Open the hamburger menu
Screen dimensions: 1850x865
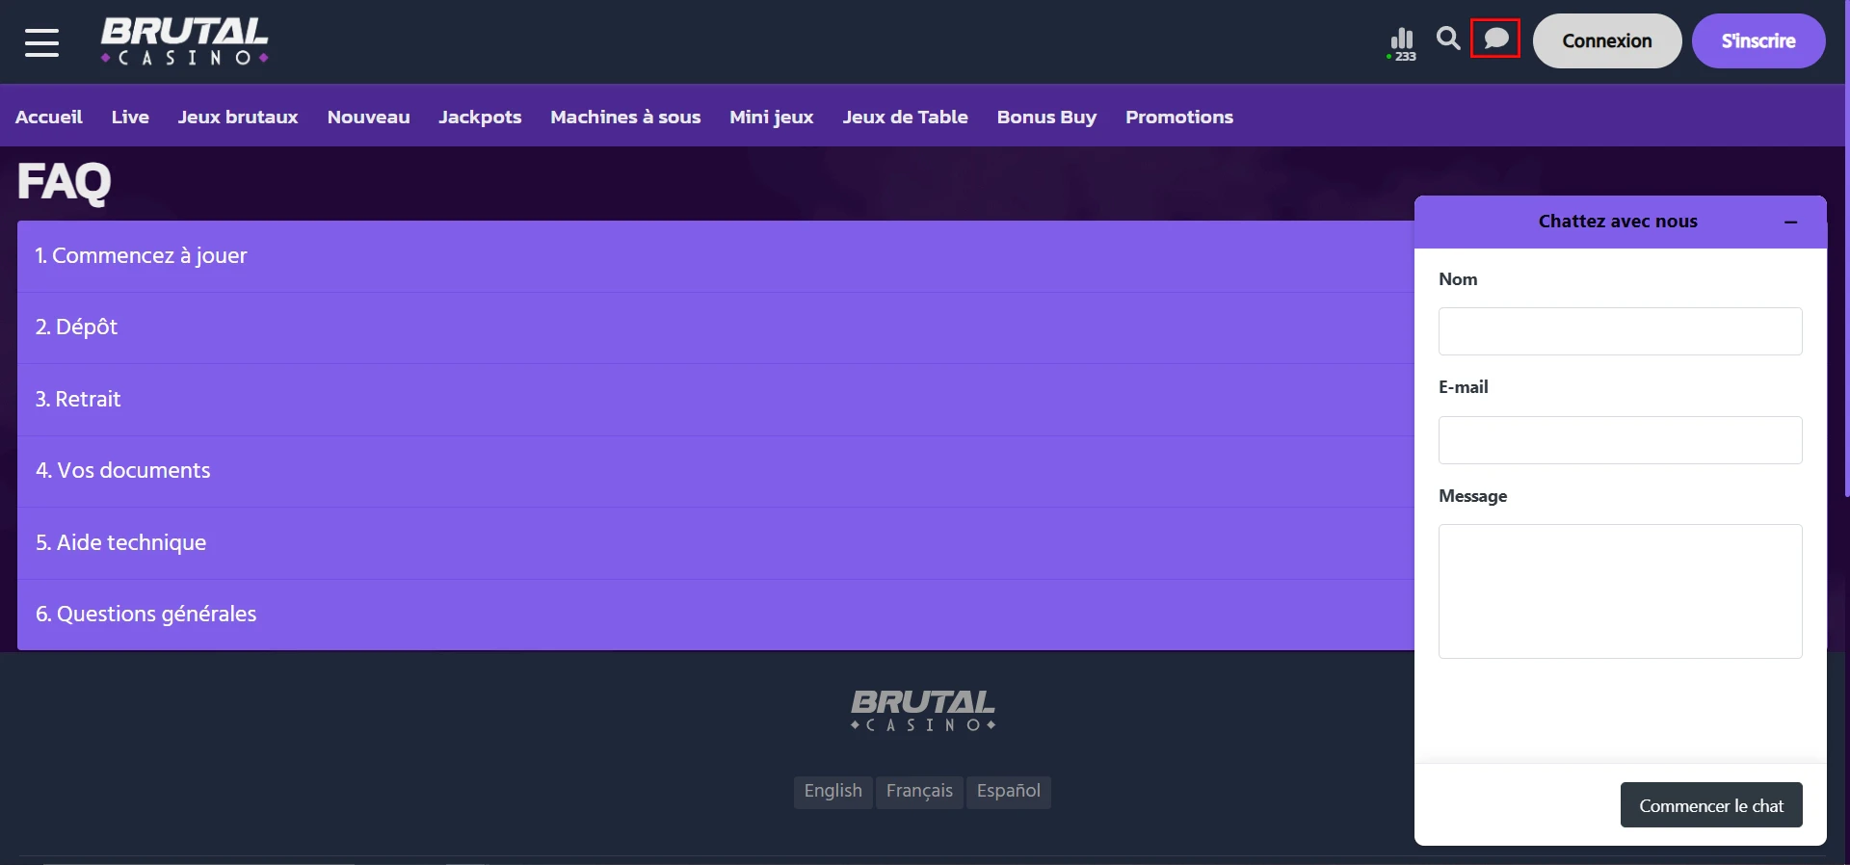[x=41, y=42]
